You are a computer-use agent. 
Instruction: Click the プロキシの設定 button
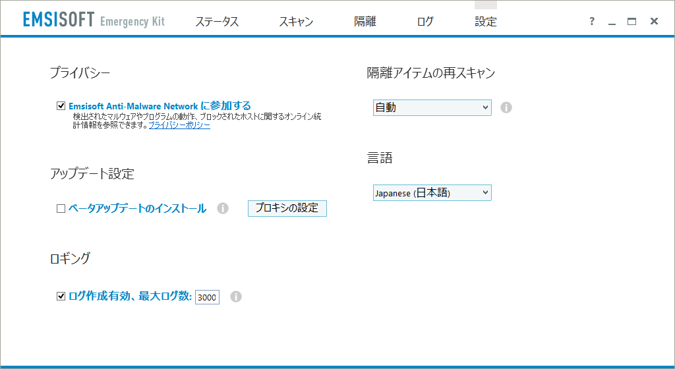287,208
